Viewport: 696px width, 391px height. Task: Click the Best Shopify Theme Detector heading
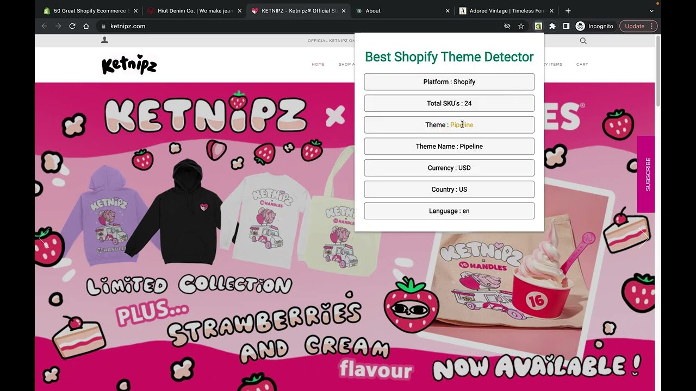pyautogui.click(x=449, y=57)
